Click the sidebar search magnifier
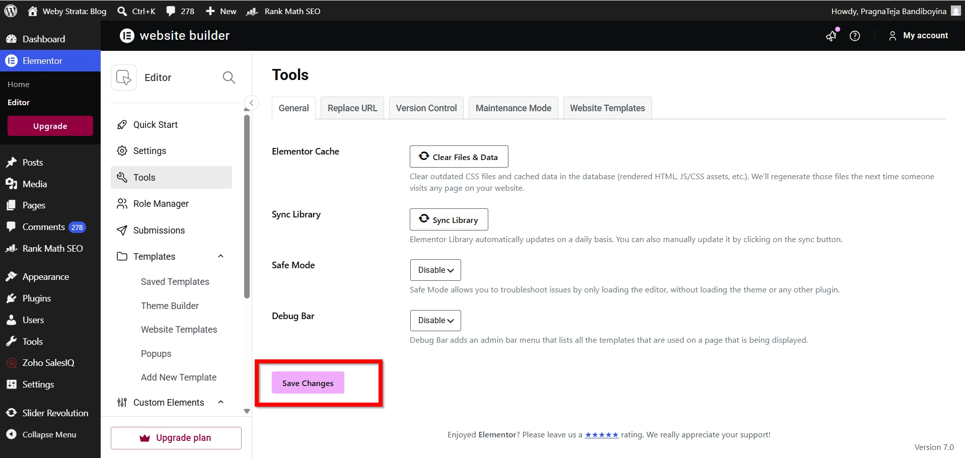The width and height of the screenshot is (965, 458). [x=229, y=78]
